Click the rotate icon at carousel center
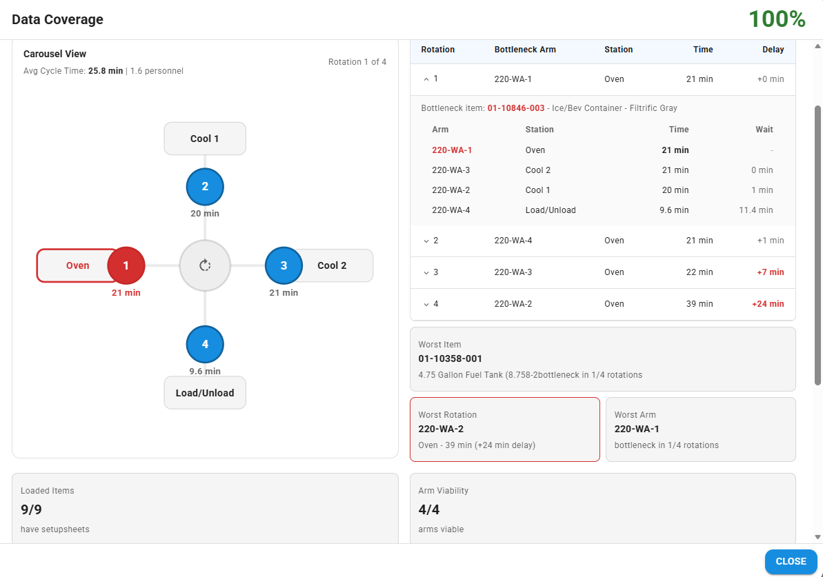 click(x=205, y=265)
